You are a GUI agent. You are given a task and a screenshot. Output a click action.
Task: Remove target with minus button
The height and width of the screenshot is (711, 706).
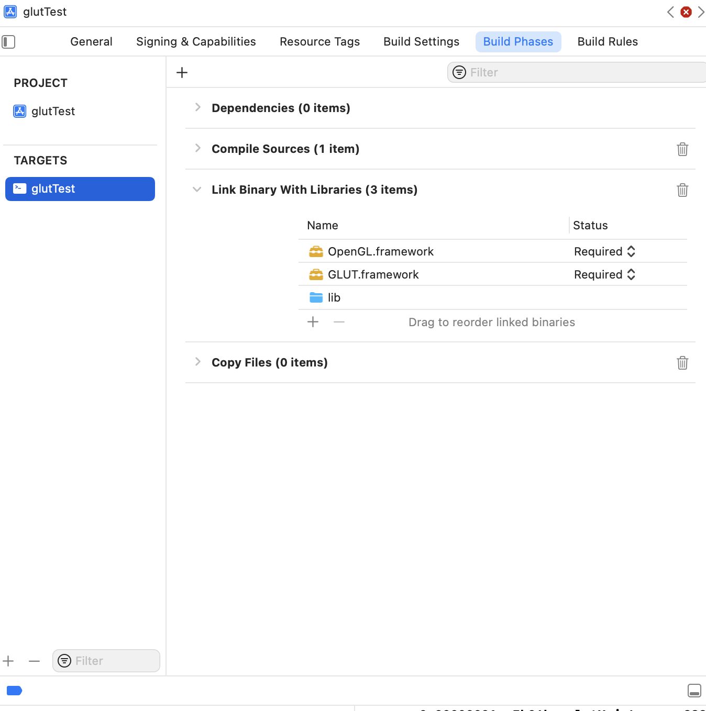(x=34, y=661)
